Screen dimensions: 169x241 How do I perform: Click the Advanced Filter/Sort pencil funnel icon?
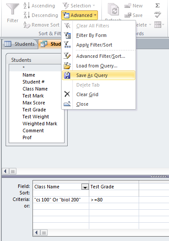click(x=67, y=56)
